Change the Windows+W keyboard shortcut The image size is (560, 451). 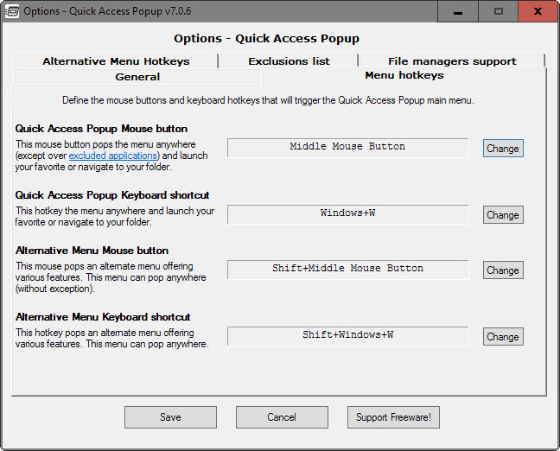[x=503, y=215]
